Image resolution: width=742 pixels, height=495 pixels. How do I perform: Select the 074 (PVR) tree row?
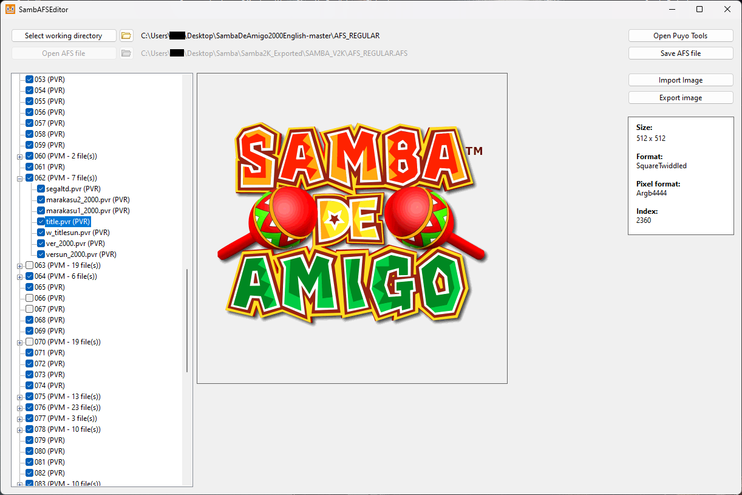pyautogui.click(x=50, y=386)
